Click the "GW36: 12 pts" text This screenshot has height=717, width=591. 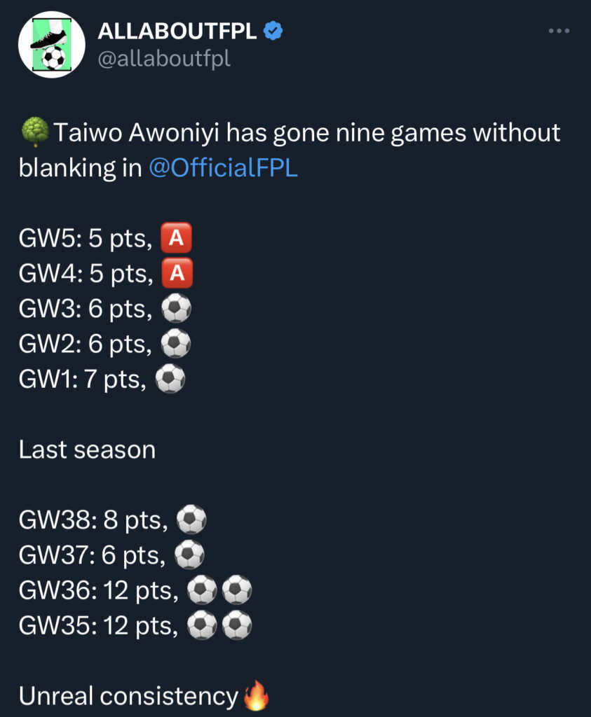(x=98, y=591)
